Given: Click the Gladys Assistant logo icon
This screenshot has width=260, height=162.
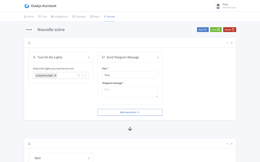Looking at the screenshot, I should point(27,6).
